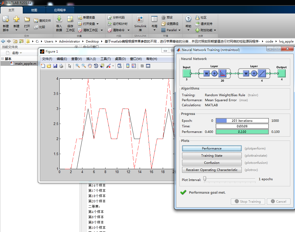295x232 pixels.
Task: Switch to the 绘图 tab
Action: tap(34, 10)
